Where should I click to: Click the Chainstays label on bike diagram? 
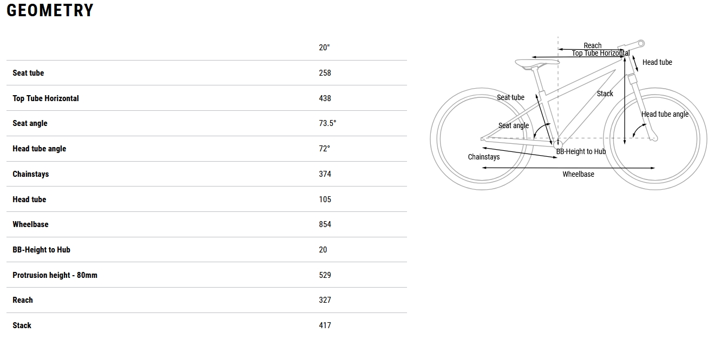tap(484, 157)
